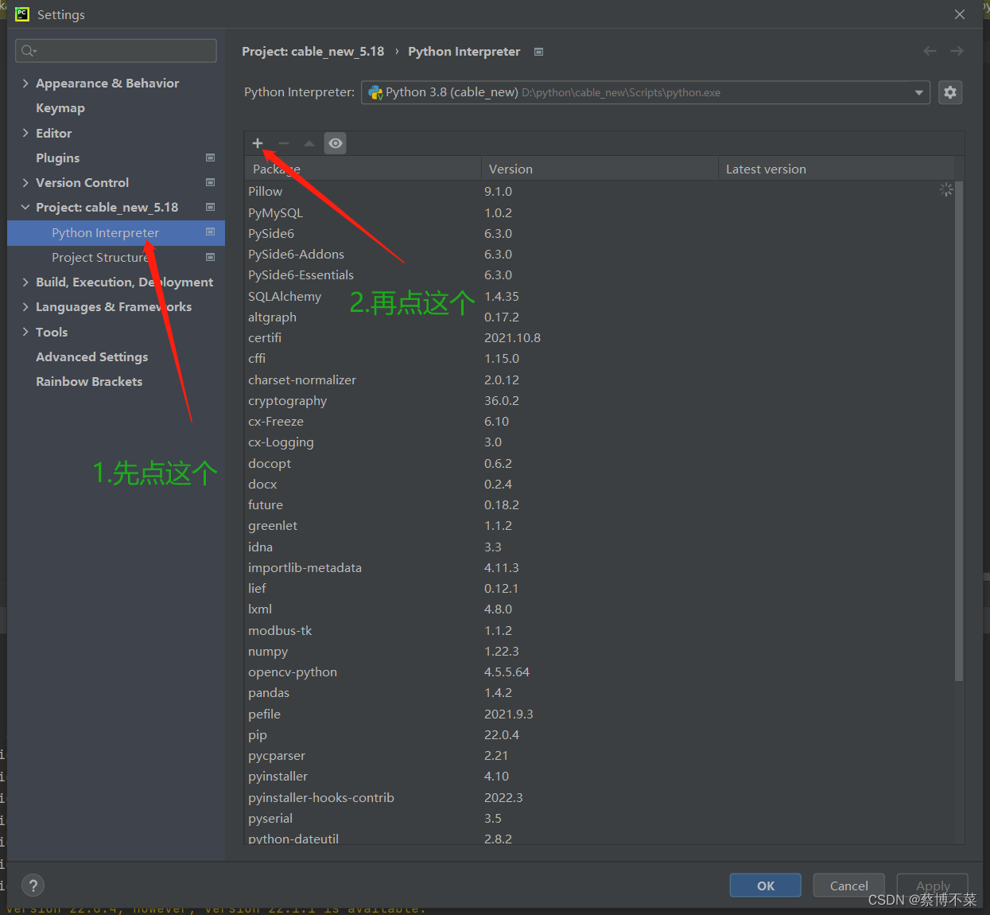The width and height of the screenshot is (990, 915).
Task: Expand the Editor section
Action: (x=25, y=133)
